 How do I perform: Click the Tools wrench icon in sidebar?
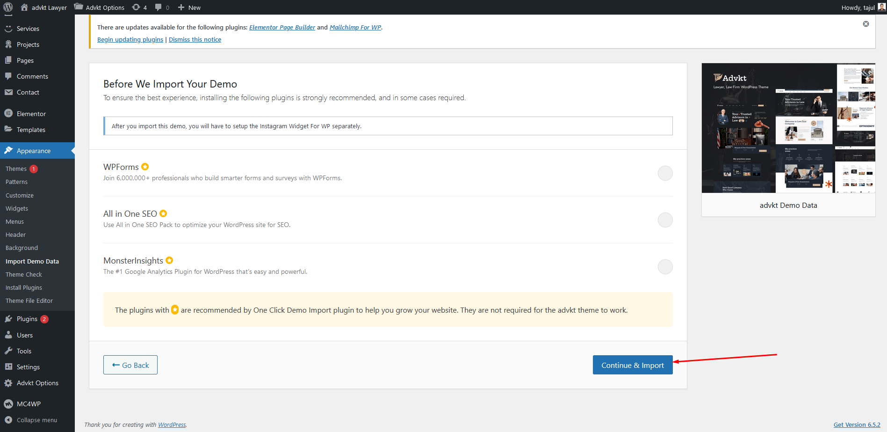tap(8, 351)
